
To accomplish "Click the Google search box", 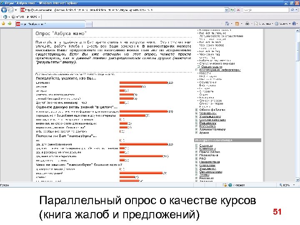I will coord(265,10).
